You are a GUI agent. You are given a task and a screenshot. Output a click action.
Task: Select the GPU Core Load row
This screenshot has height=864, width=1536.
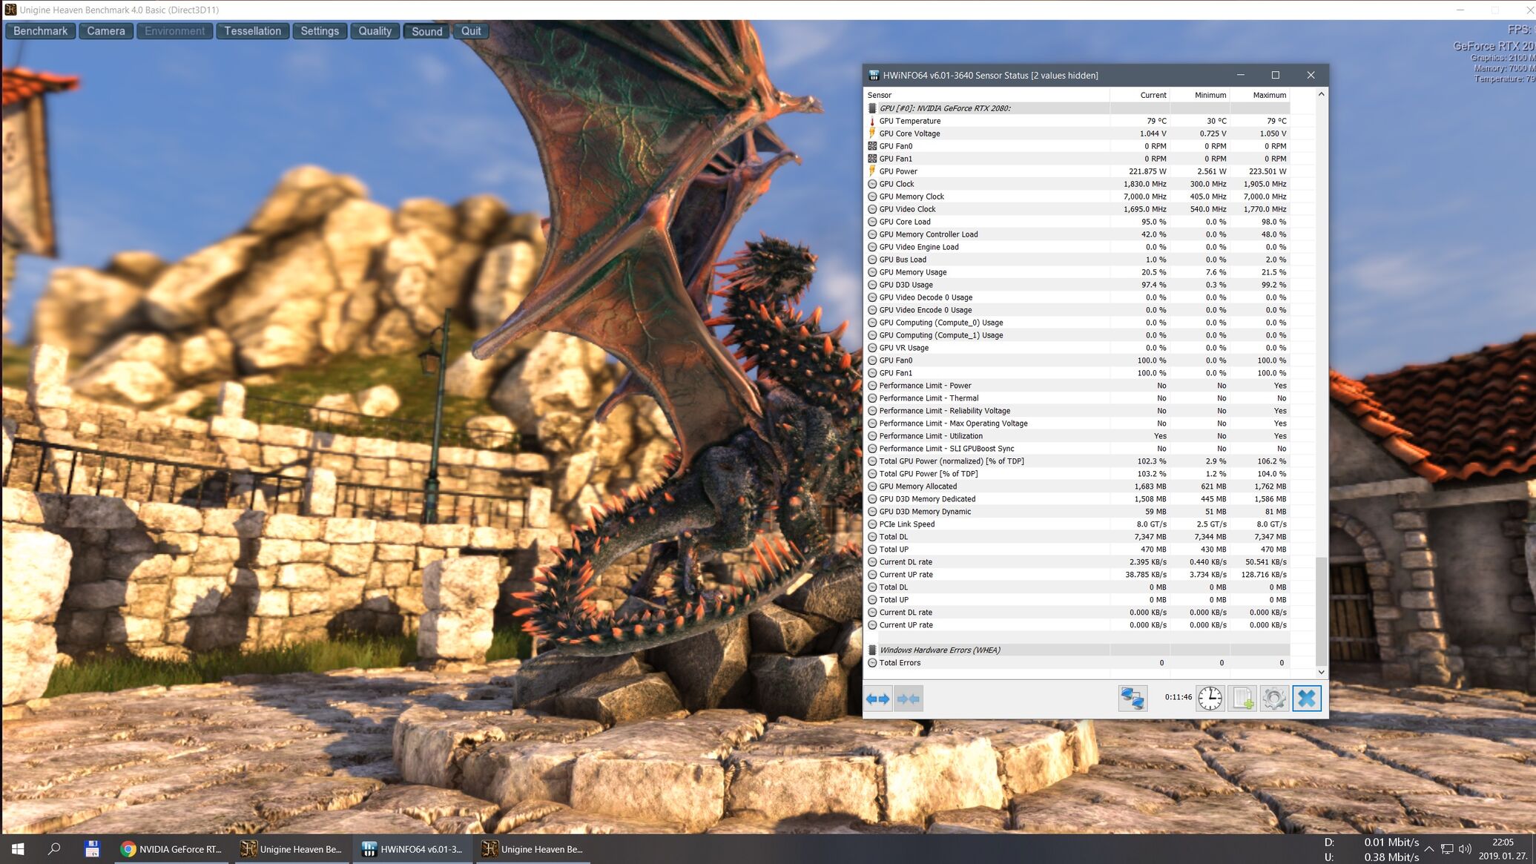click(x=1077, y=222)
